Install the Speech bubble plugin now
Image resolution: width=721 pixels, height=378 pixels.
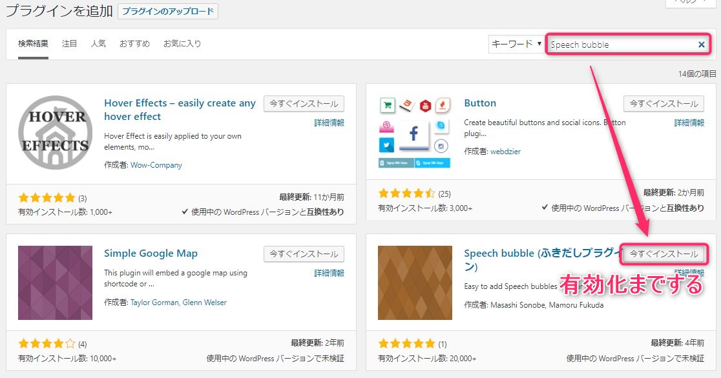(664, 254)
